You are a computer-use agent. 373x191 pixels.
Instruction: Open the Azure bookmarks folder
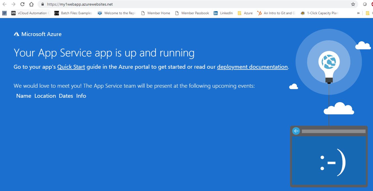(245, 13)
